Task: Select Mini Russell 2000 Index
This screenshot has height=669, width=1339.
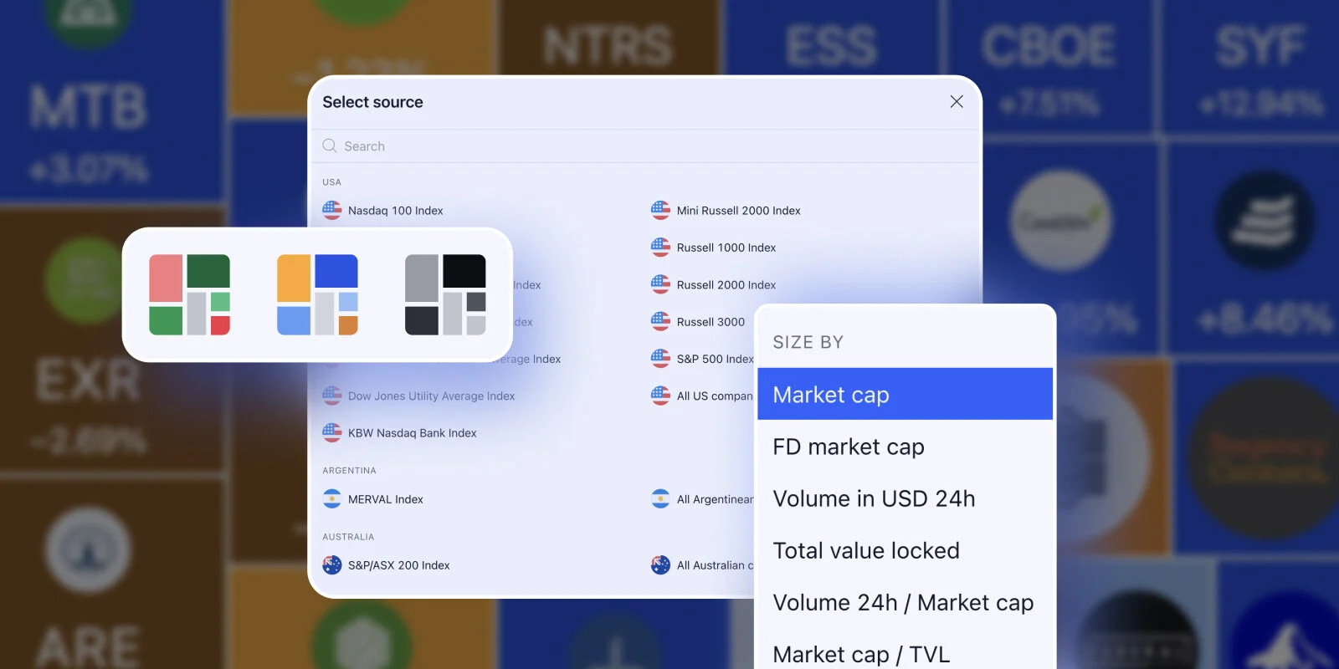Action: tap(738, 211)
